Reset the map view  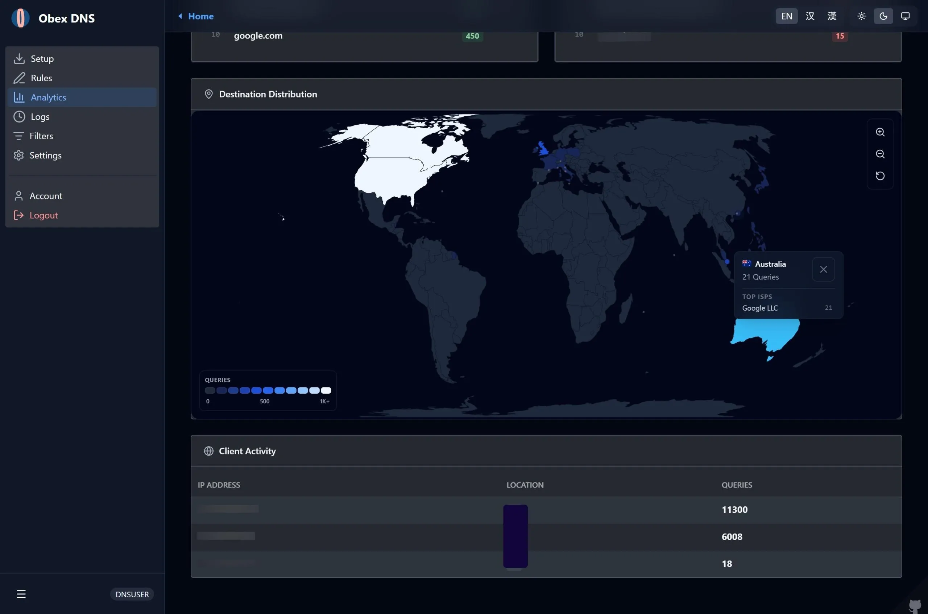point(880,176)
